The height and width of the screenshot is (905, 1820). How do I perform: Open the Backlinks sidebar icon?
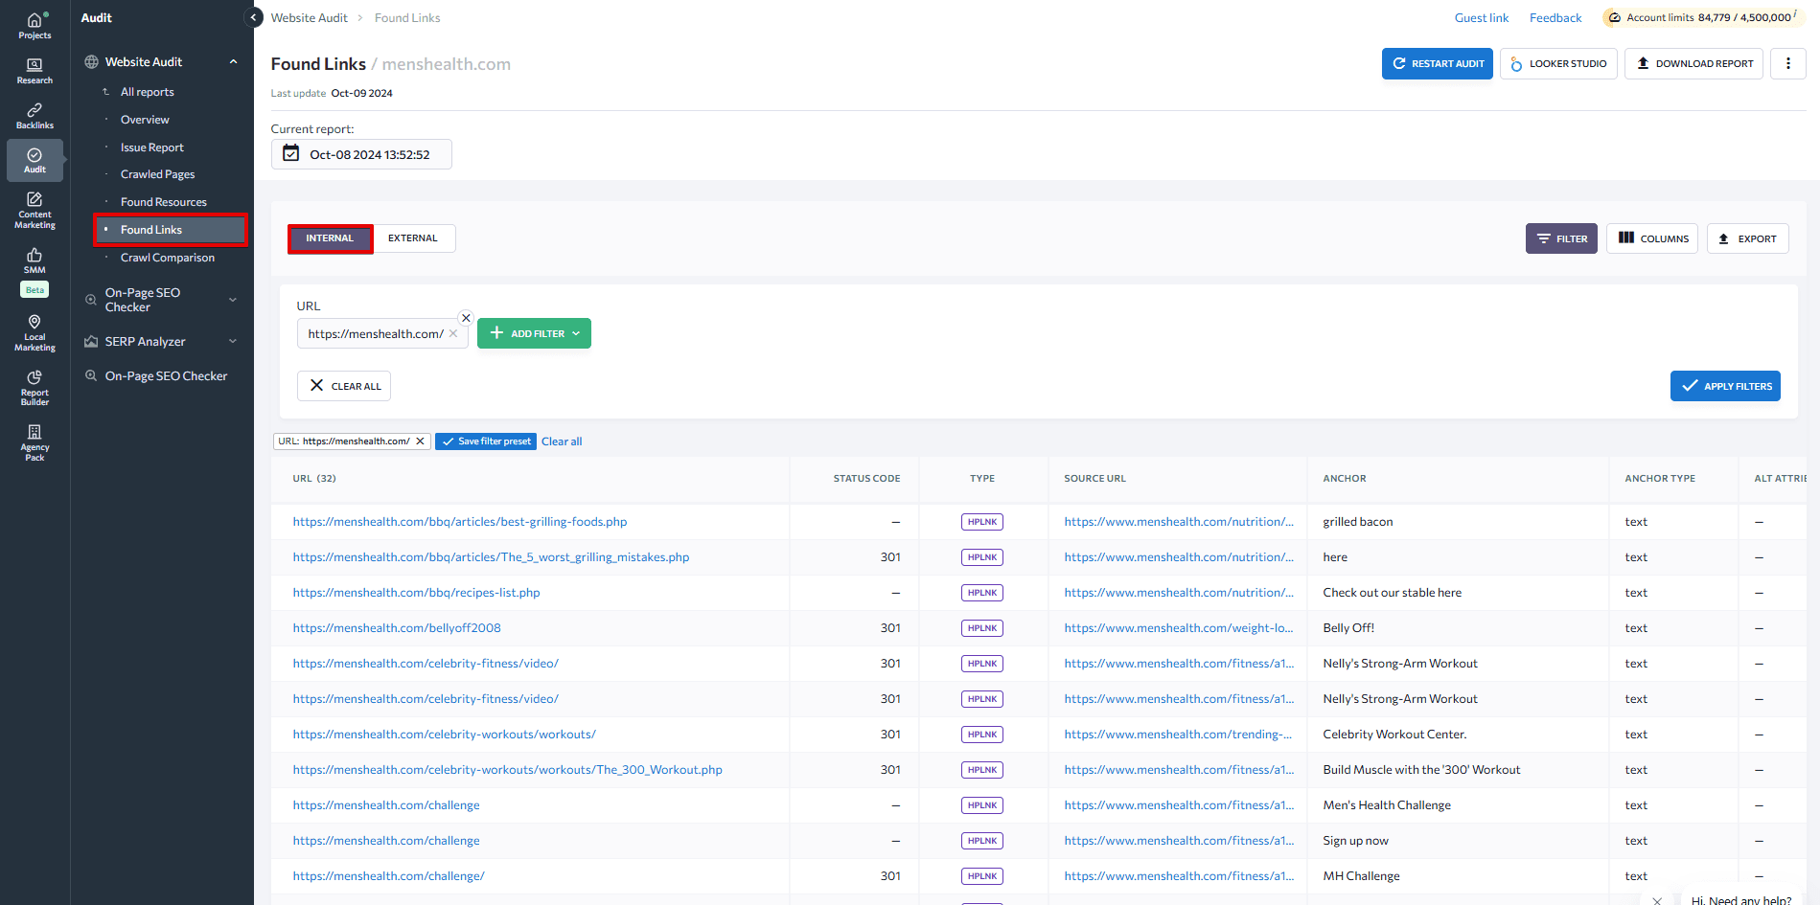pyautogui.click(x=35, y=116)
